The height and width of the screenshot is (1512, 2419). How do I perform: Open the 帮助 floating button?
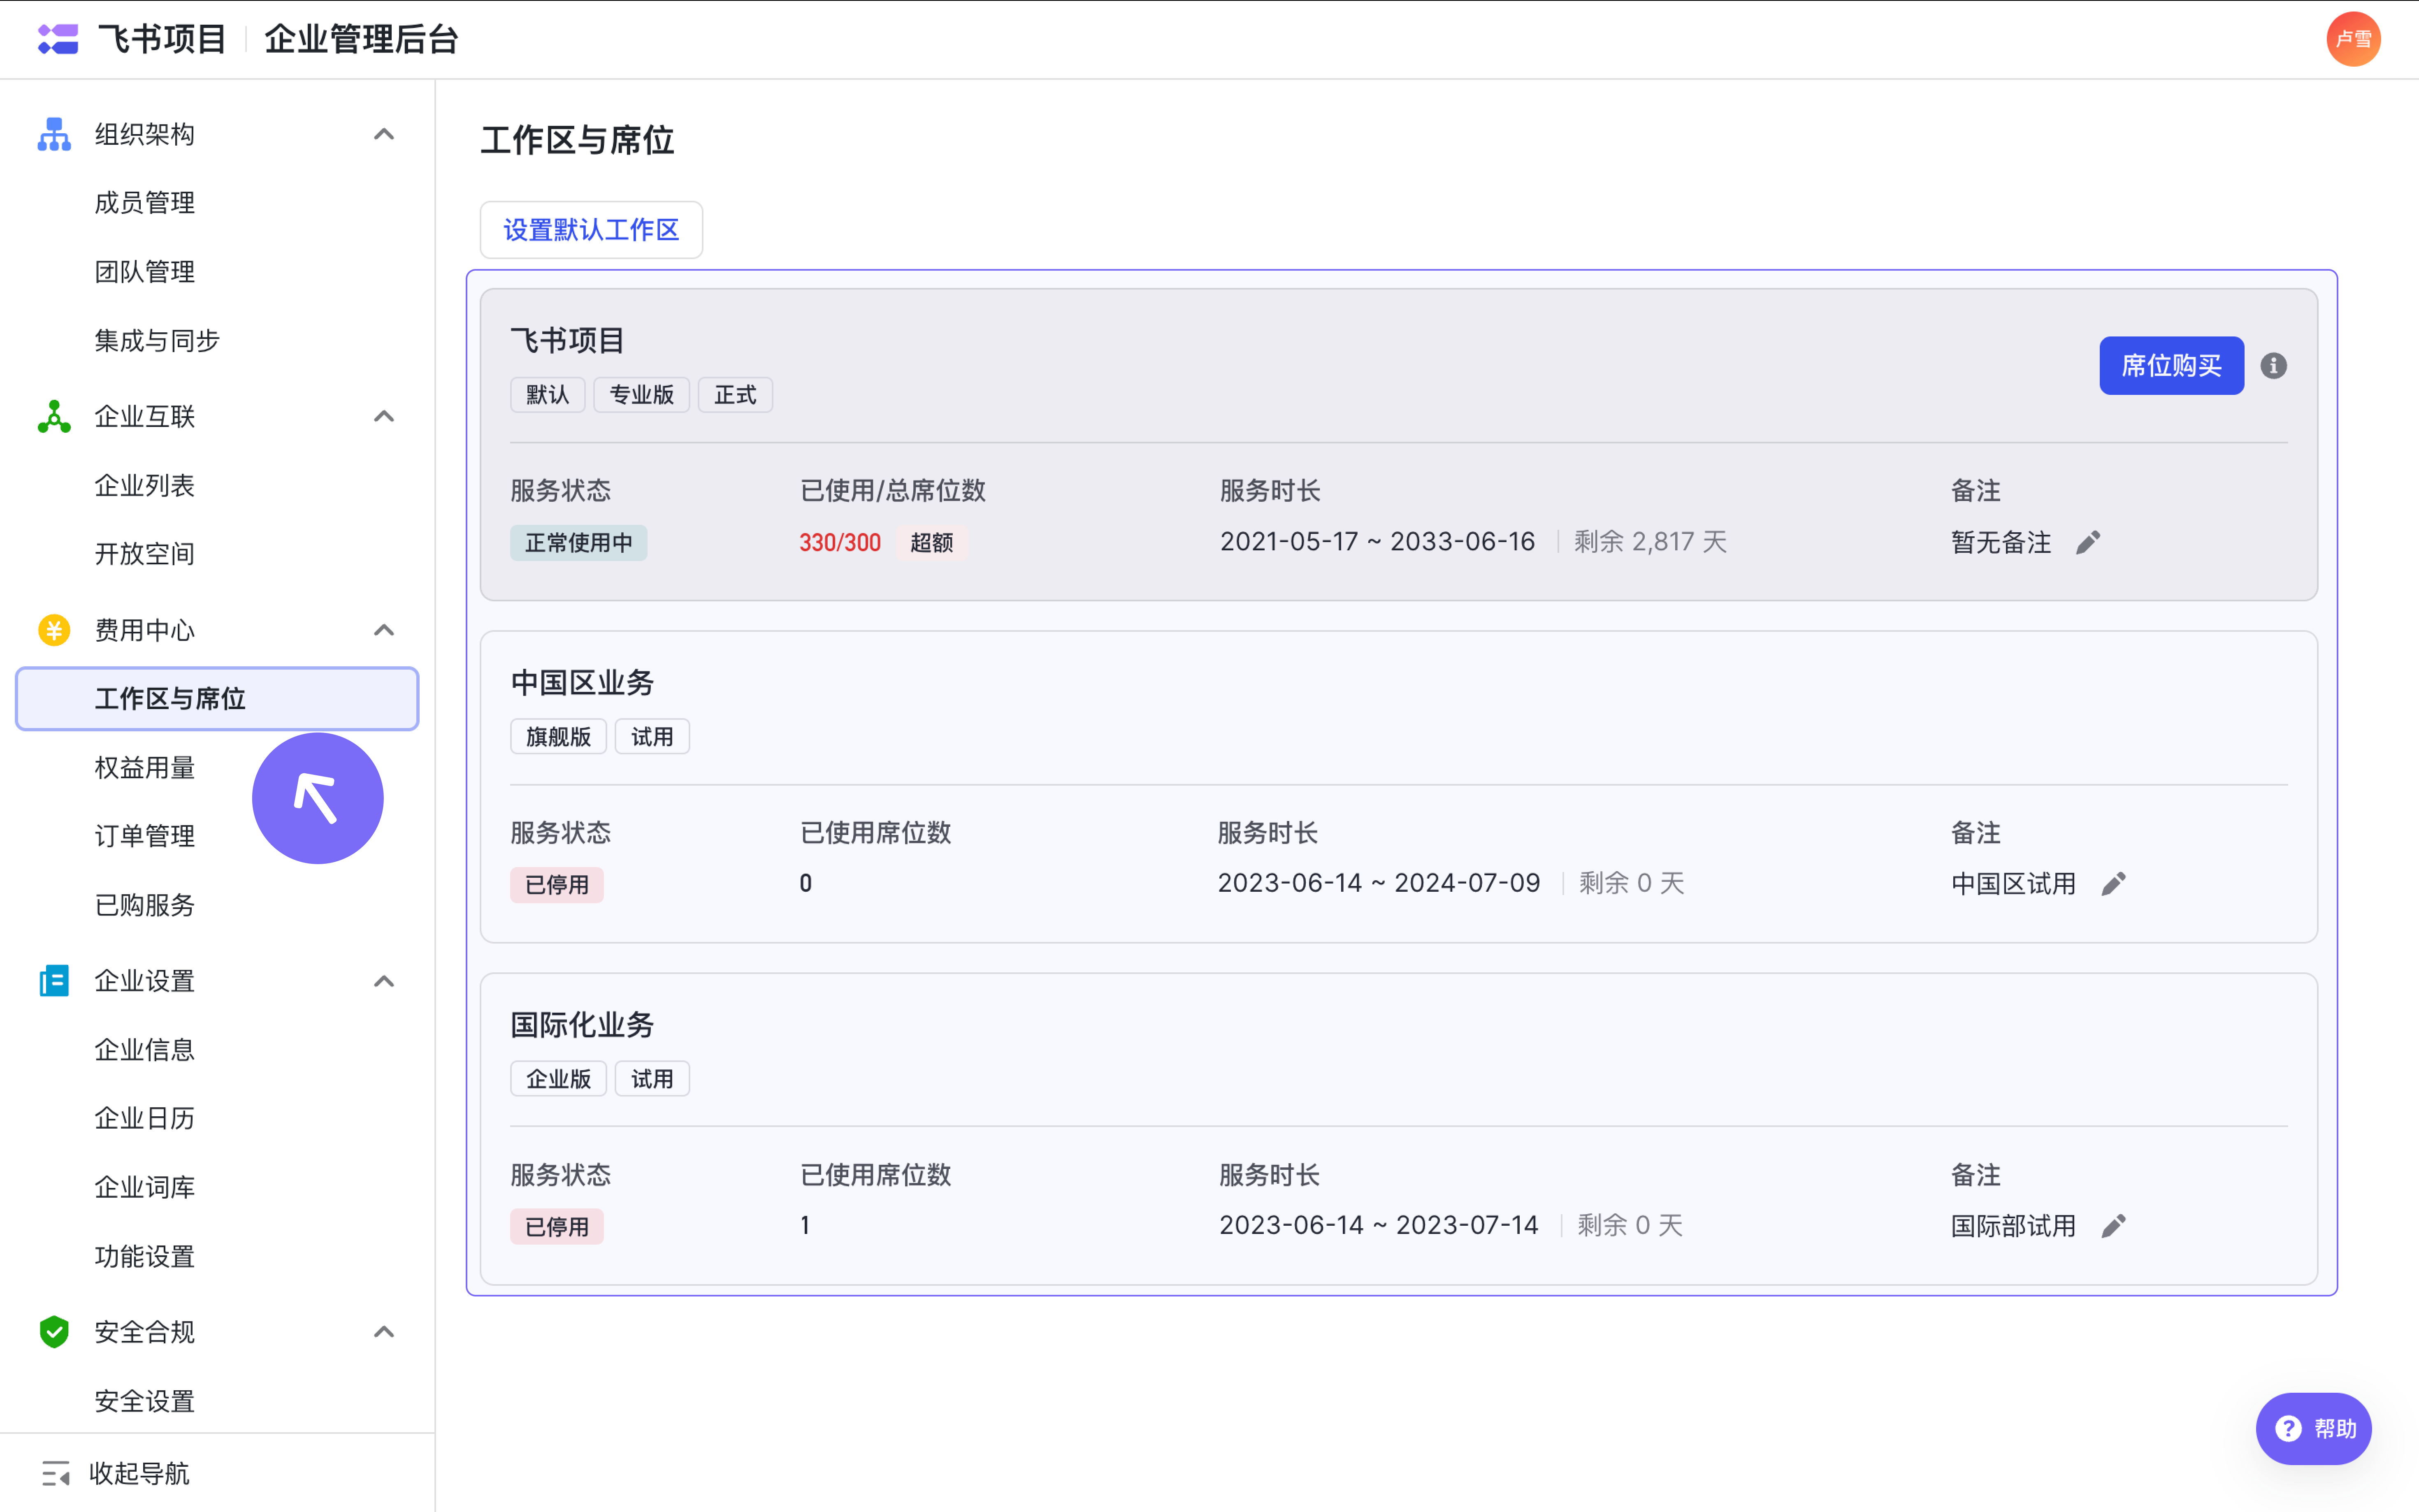click(x=2314, y=1429)
